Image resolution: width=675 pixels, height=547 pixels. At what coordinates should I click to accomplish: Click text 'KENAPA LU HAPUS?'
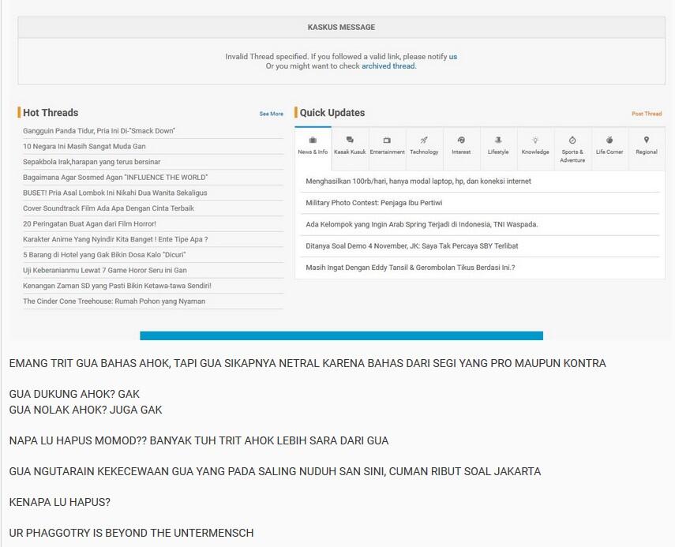point(60,502)
